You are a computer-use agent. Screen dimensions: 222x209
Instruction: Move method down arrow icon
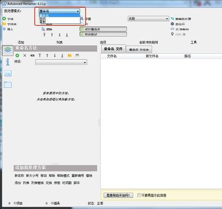55,55
